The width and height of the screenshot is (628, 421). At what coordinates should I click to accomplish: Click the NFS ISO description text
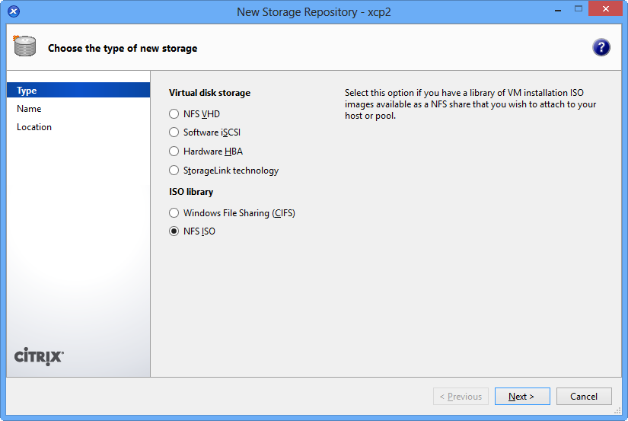click(x=470, y=104)
